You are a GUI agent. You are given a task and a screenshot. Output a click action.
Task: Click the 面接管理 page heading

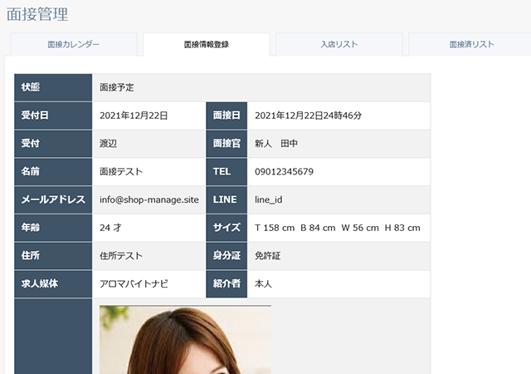[37, 14]
